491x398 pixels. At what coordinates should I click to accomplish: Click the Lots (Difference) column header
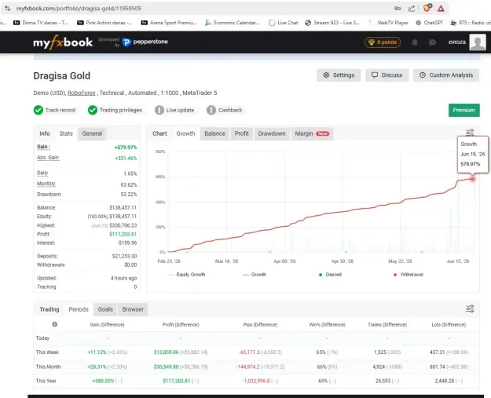coord(449,325)
